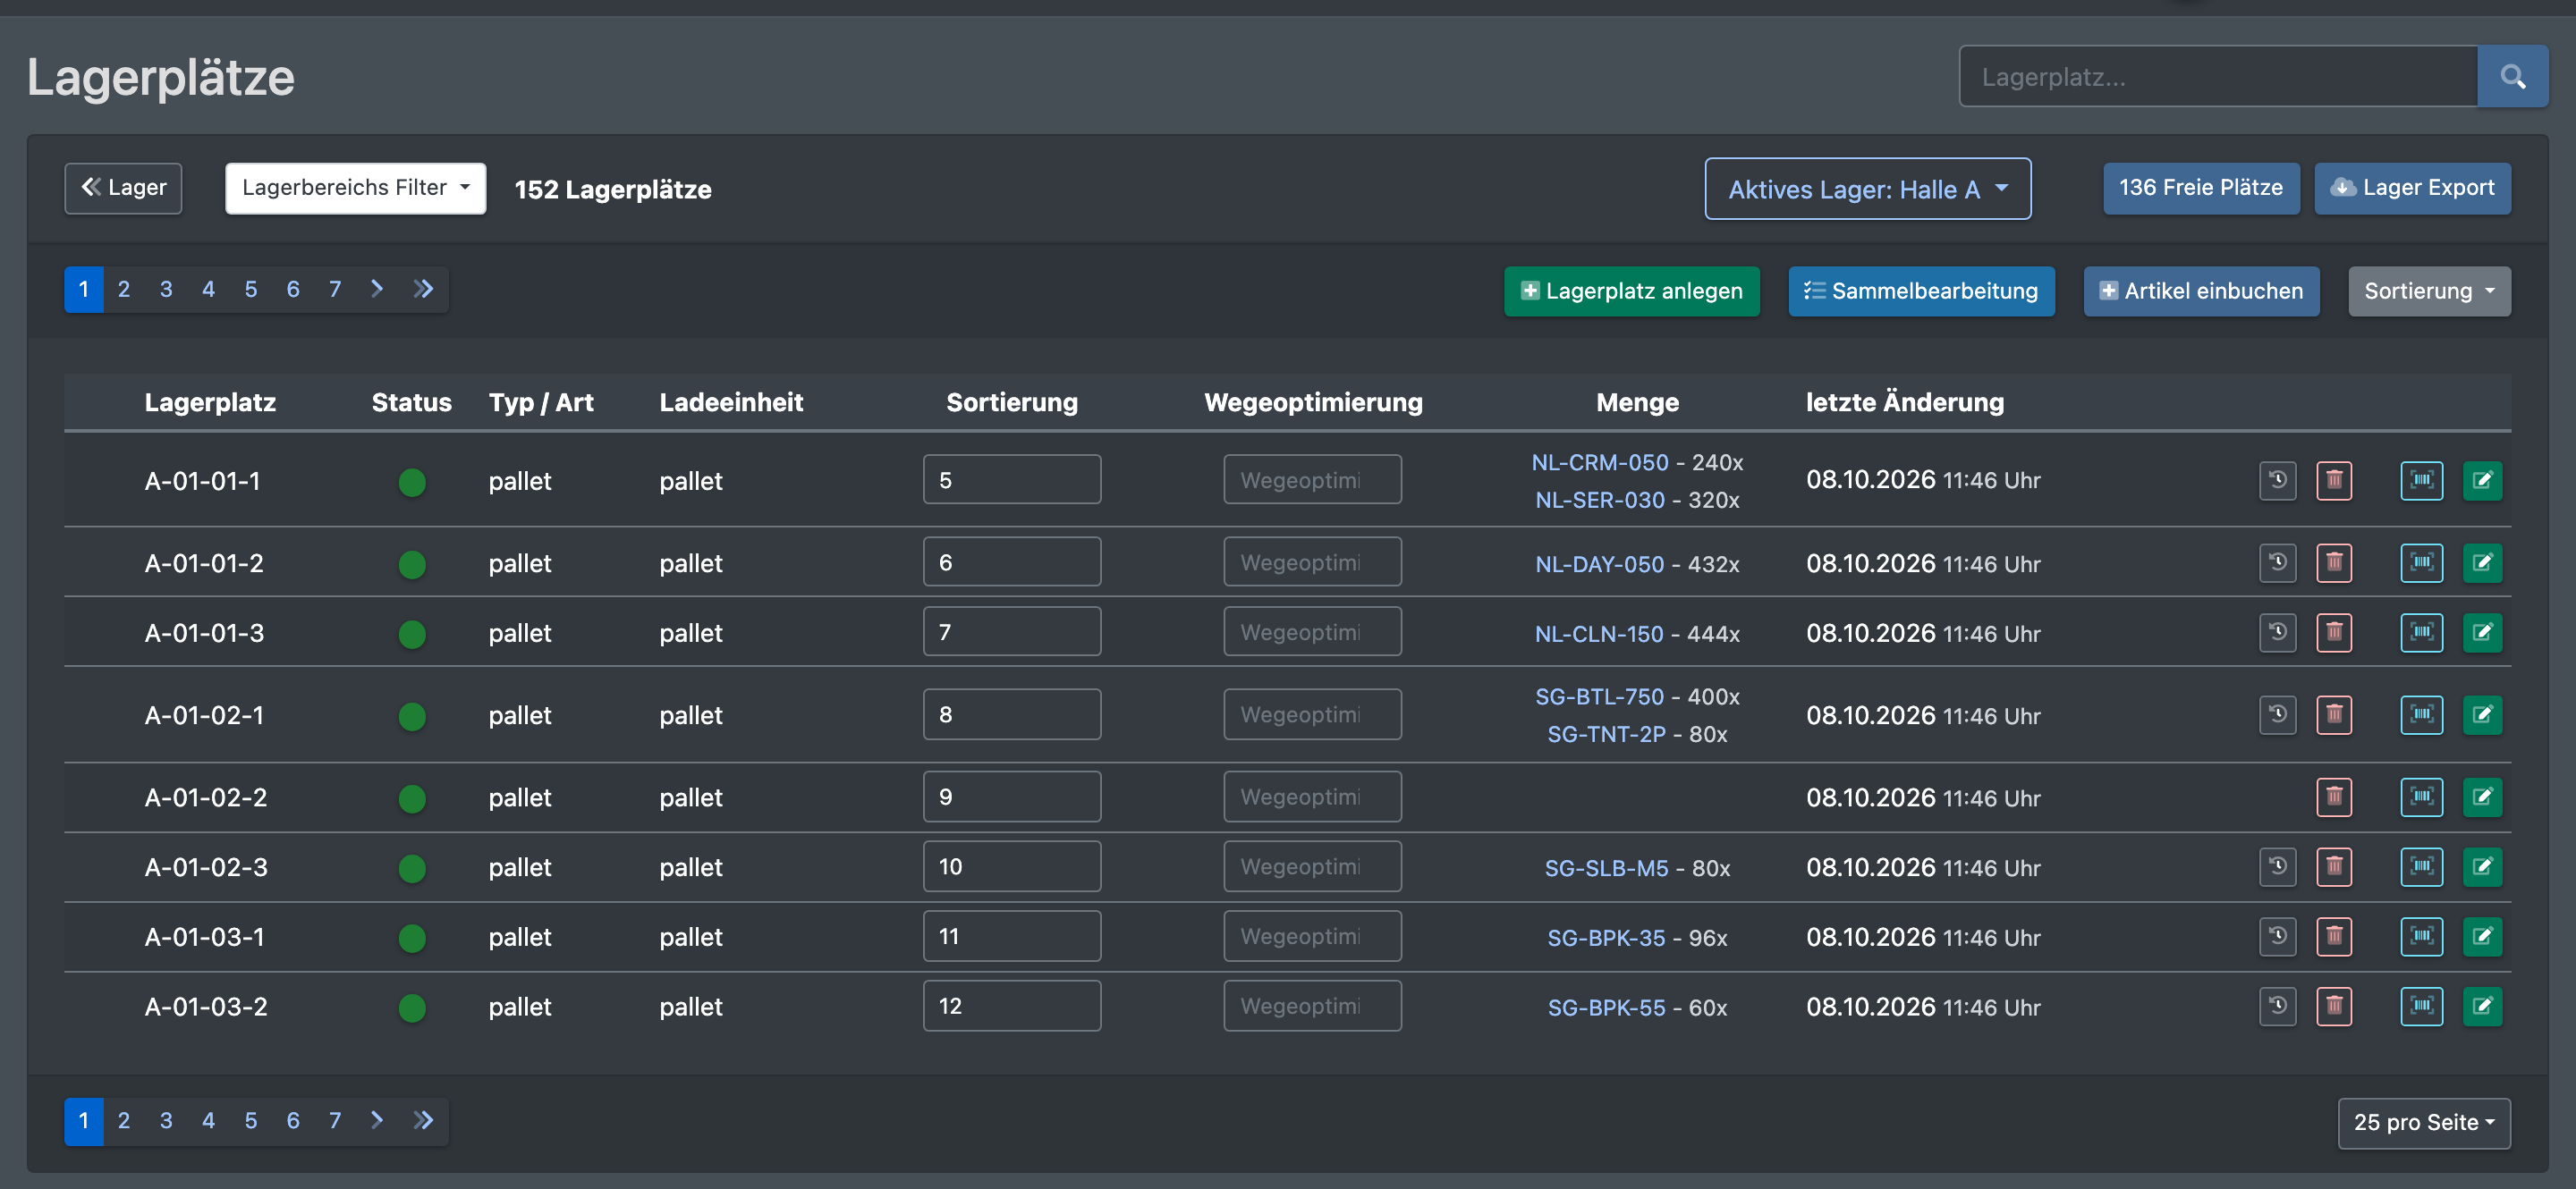Show barcode for A-01-02-1
This screenshot has height=1189, width=2576.
point(2421,714)
